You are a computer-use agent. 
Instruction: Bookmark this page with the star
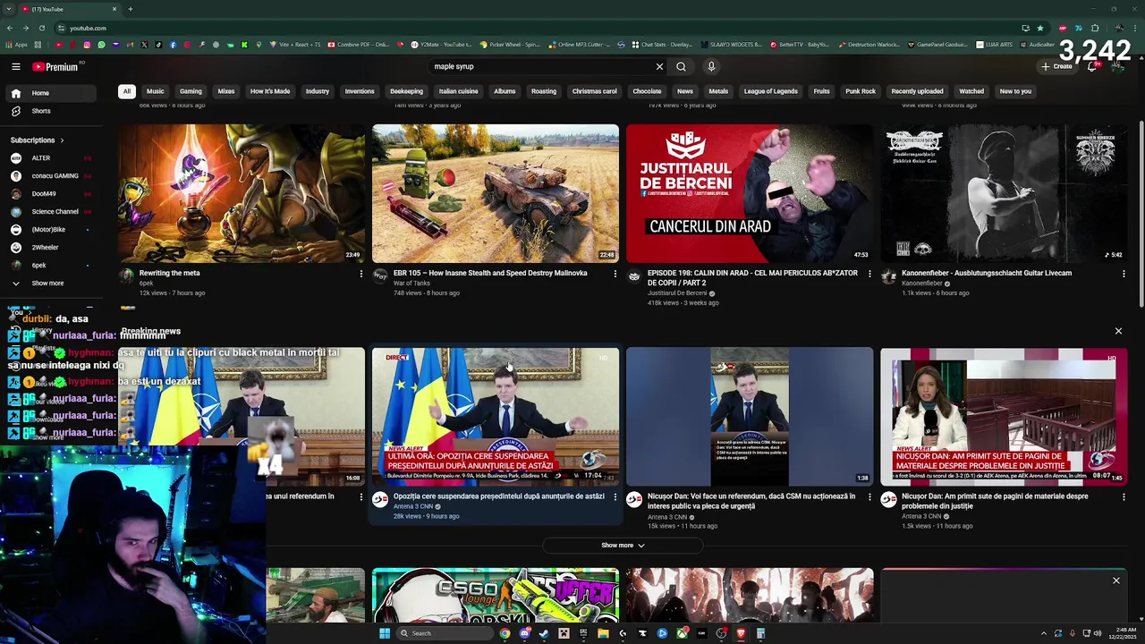pos(1039,28)
